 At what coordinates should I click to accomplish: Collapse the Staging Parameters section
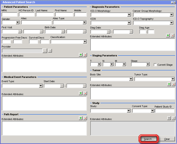pos(91,56)
